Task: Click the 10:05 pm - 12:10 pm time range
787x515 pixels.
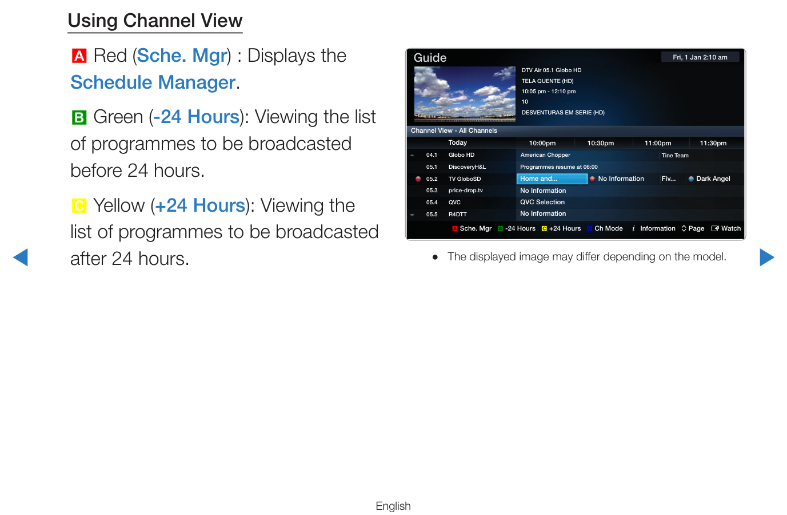Action: click(x=549, y=92)
